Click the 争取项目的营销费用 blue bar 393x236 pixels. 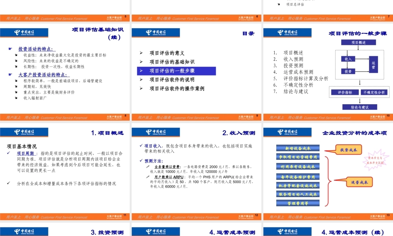(298, 157)
